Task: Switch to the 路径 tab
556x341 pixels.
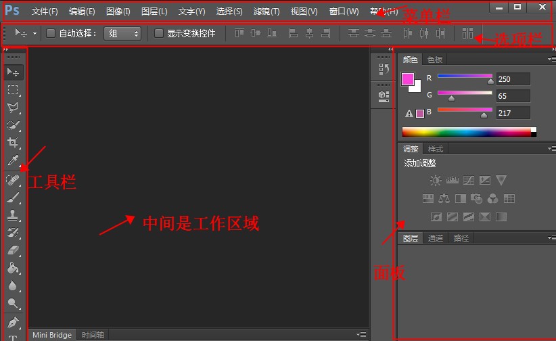Action: tap(461, 238)
